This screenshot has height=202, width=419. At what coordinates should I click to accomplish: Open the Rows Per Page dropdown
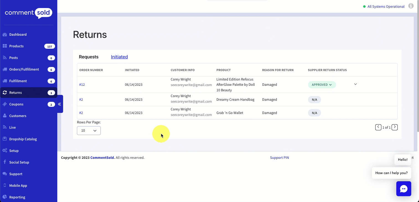pyautogui.click(x=89, y=131)
